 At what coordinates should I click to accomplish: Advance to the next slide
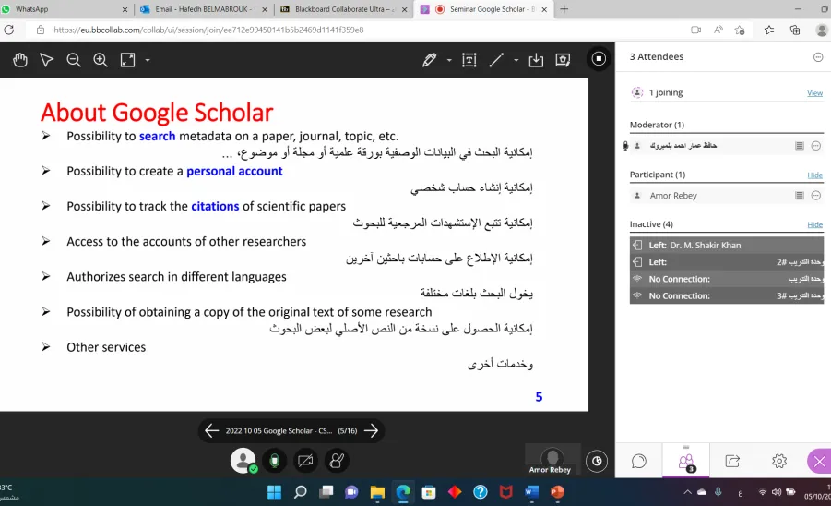click(372, 430)
